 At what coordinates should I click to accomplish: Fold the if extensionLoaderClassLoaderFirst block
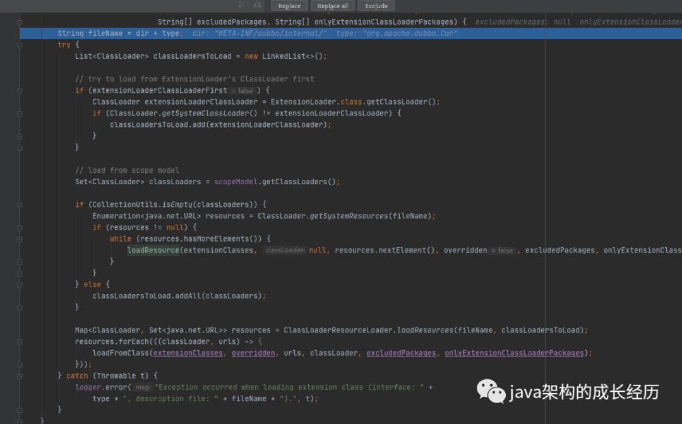pos(20,90)
